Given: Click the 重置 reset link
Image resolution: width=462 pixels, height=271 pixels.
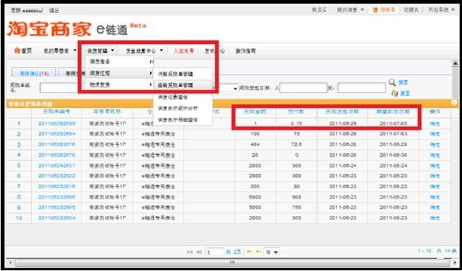Looking at the screenshot, I should 405,93.
